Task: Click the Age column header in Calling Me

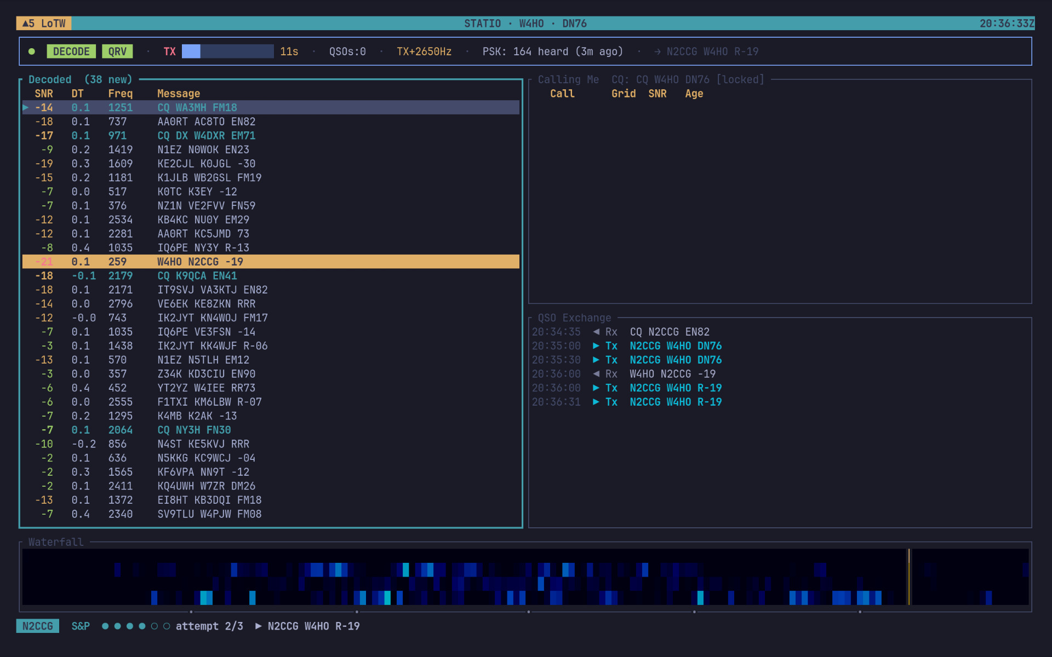Action: (x=694, y=94)
